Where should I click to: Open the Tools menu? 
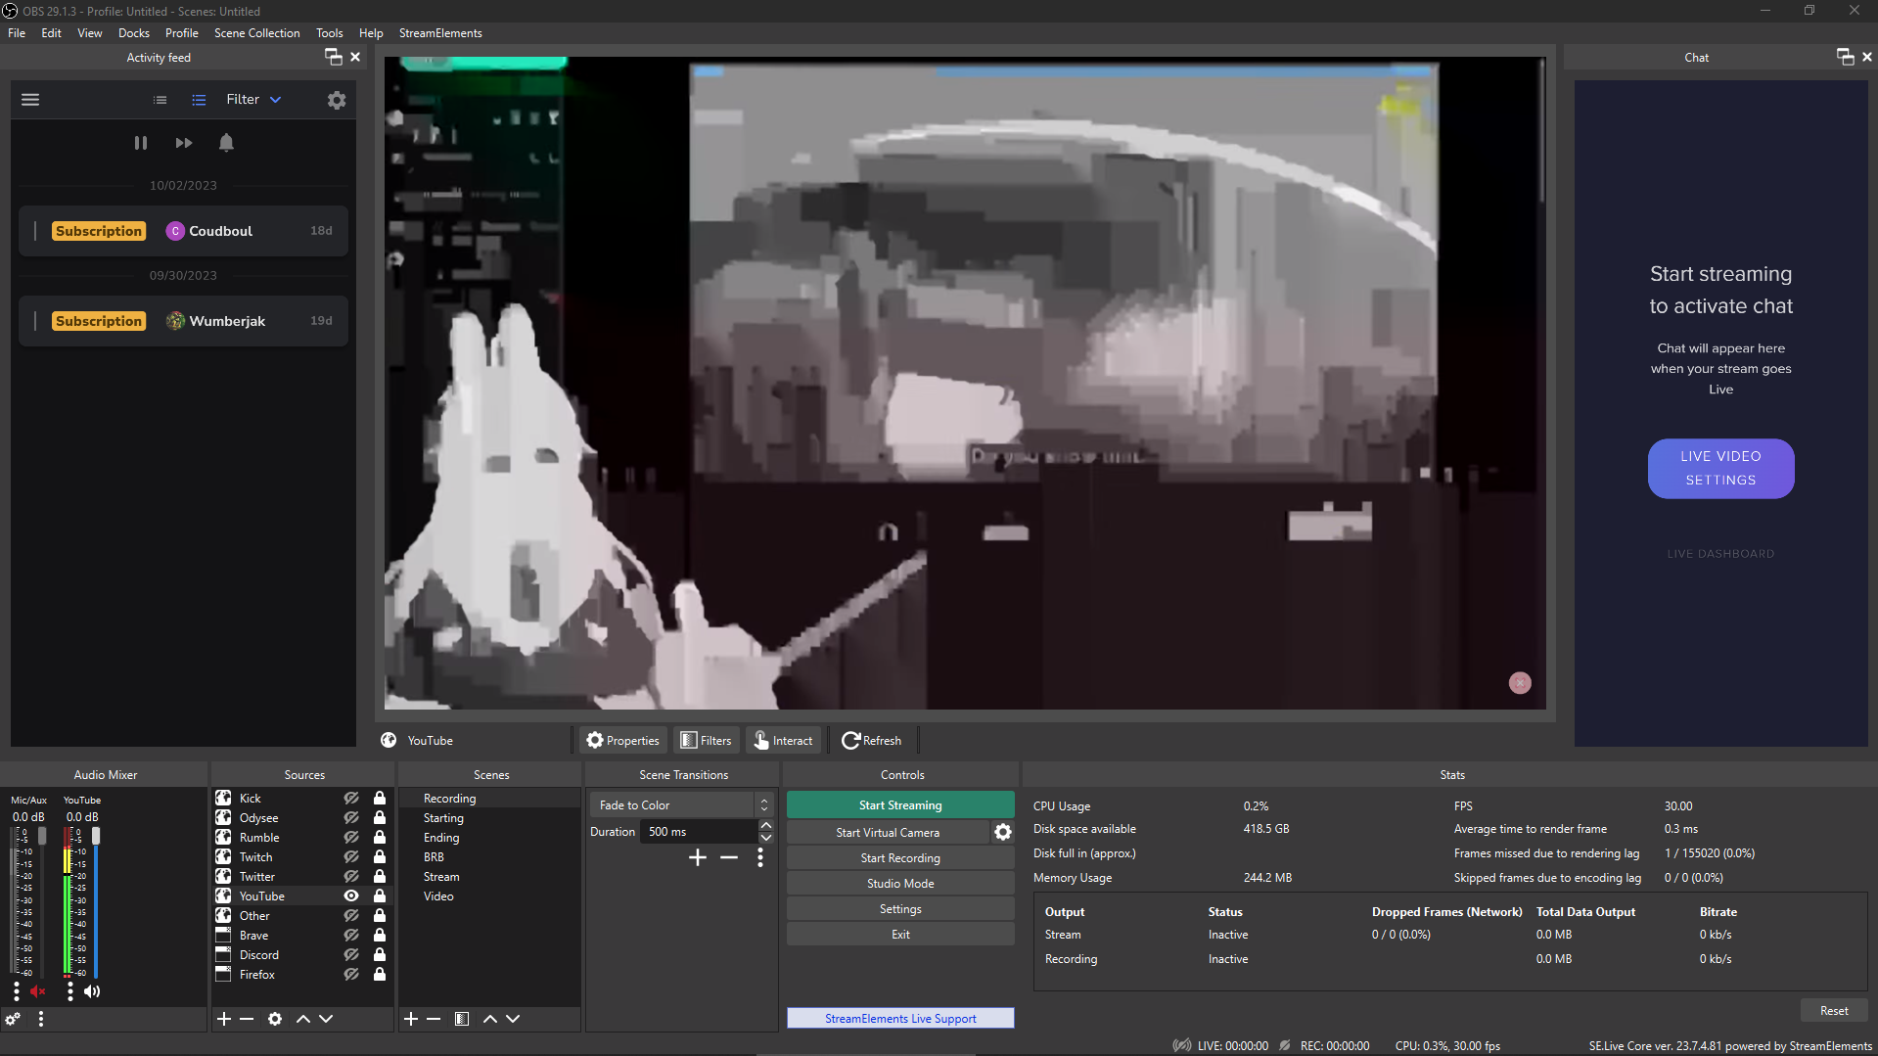point(330,32)
